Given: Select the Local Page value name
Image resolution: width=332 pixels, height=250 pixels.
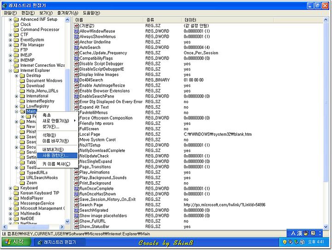Looking at the screenshot, I should click(x=90, y=134).
